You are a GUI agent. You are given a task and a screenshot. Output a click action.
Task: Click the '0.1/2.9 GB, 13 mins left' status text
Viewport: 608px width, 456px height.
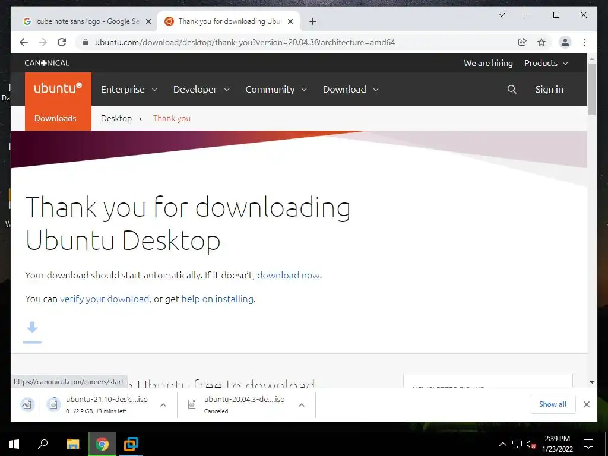pos(96,411)
